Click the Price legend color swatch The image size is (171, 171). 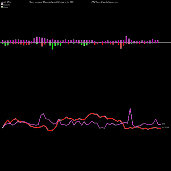[2, 7]
